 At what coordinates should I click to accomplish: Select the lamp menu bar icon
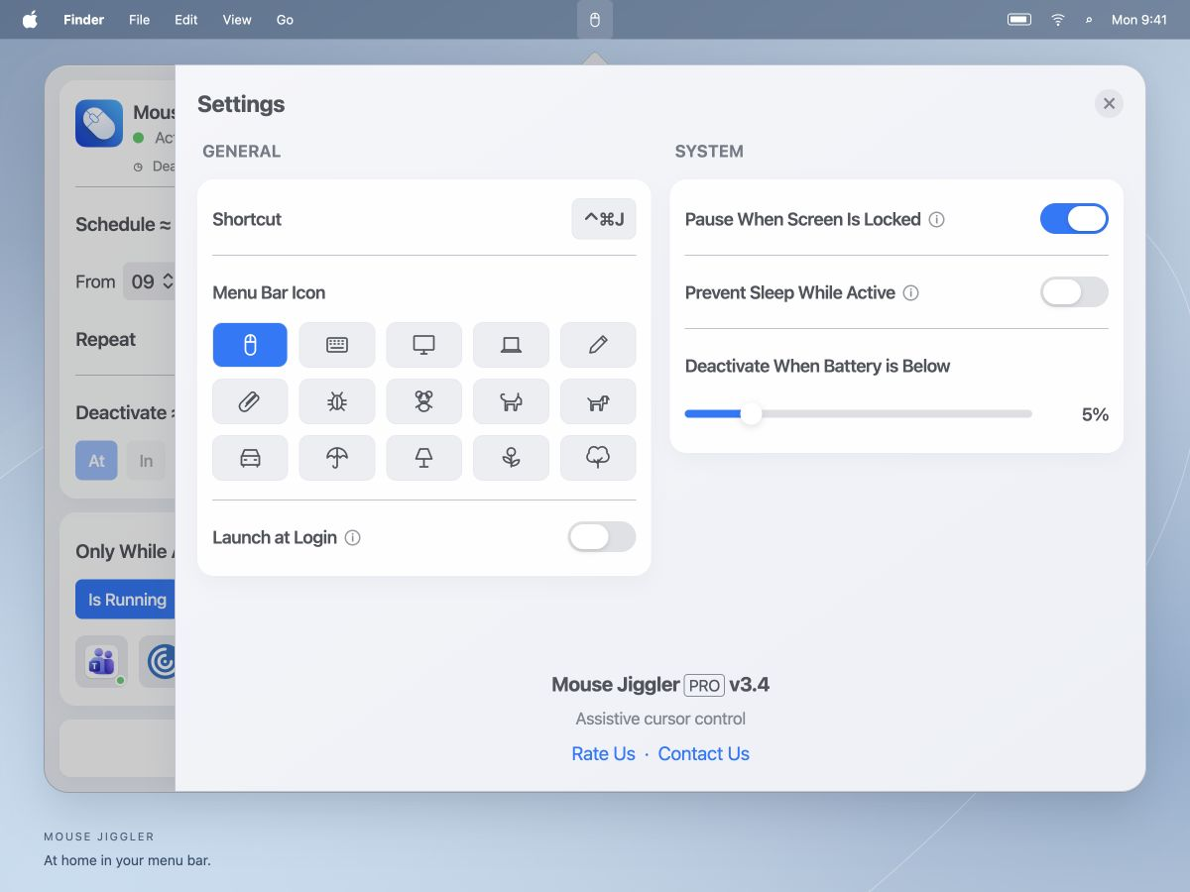(x=423, y=458)
